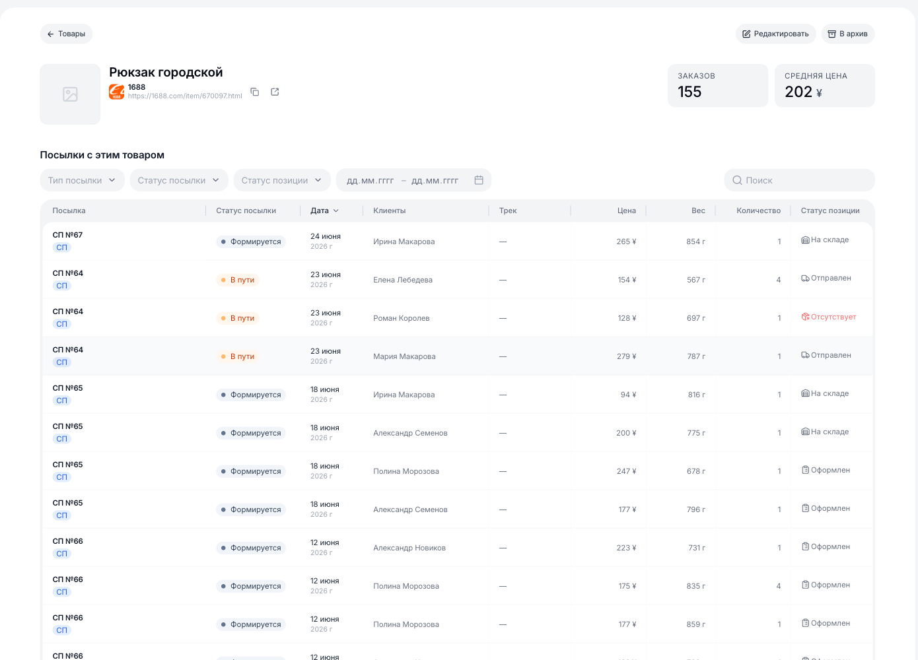Click the weight 697 г

coord(696,318)
